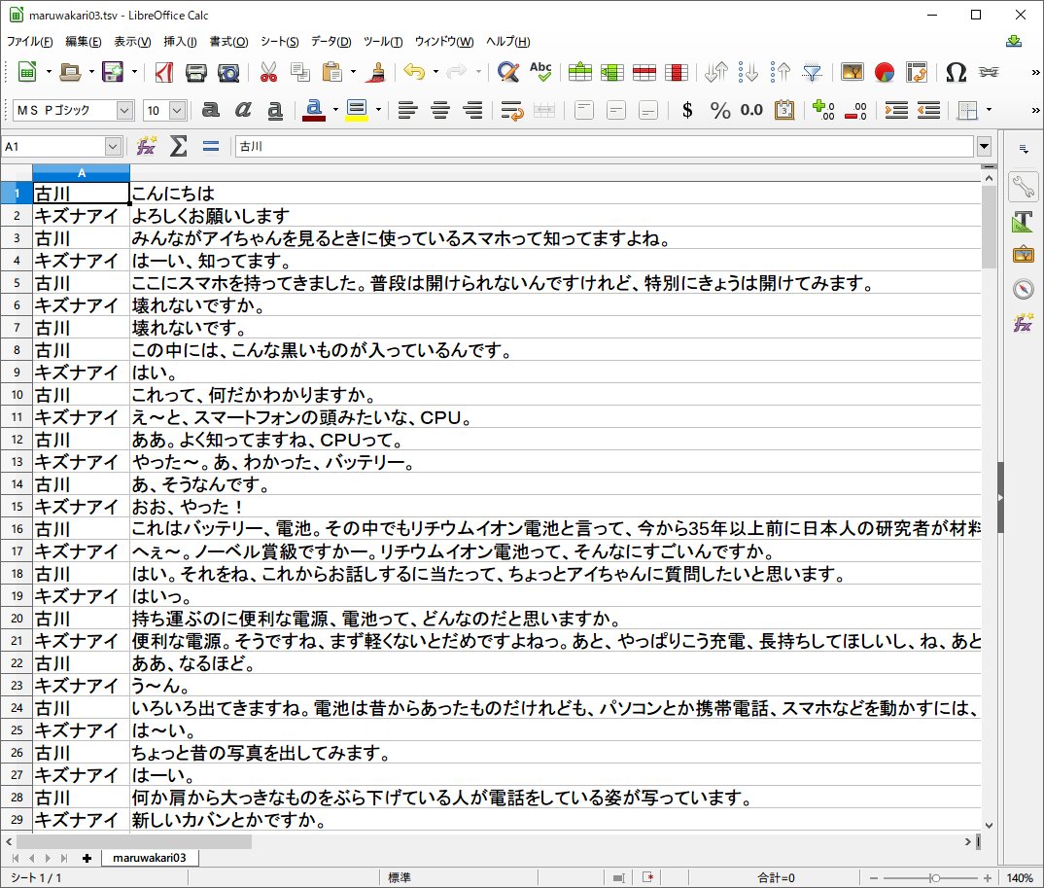The height and width of the screenshot is (888, 1044).
Task: Format as number 0.0 icon
Action: tap(751, 110)
